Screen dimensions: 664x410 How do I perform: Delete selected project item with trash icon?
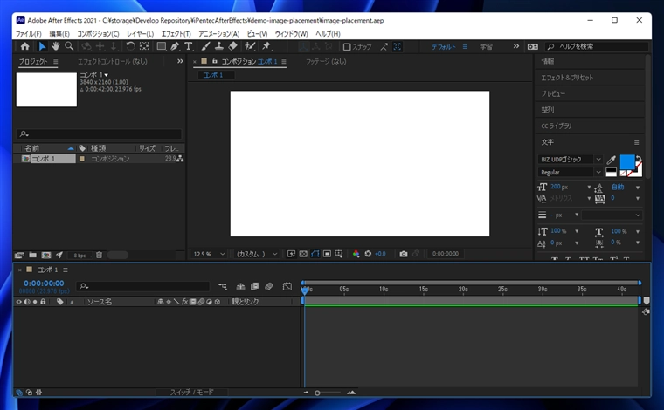click(99, 255)
